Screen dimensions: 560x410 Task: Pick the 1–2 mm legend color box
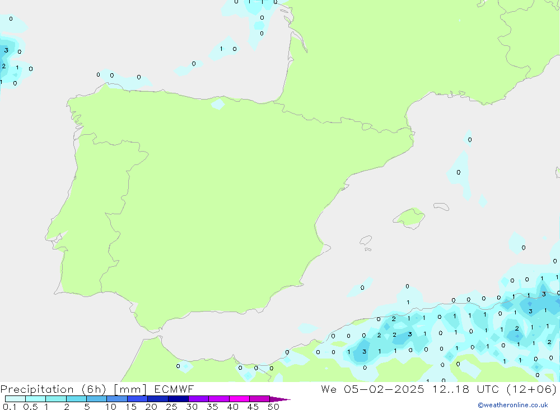coord(56,399)
